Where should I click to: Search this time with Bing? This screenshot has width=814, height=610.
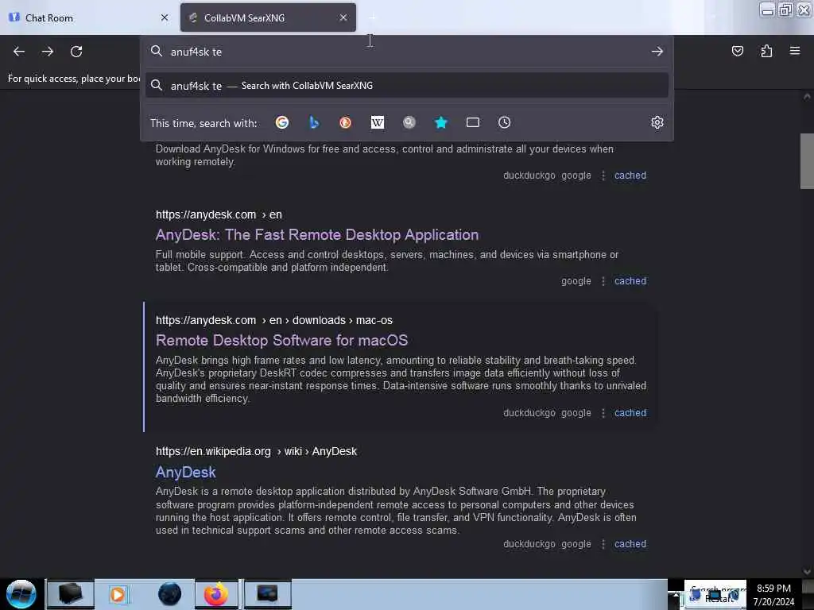(313, 122)
